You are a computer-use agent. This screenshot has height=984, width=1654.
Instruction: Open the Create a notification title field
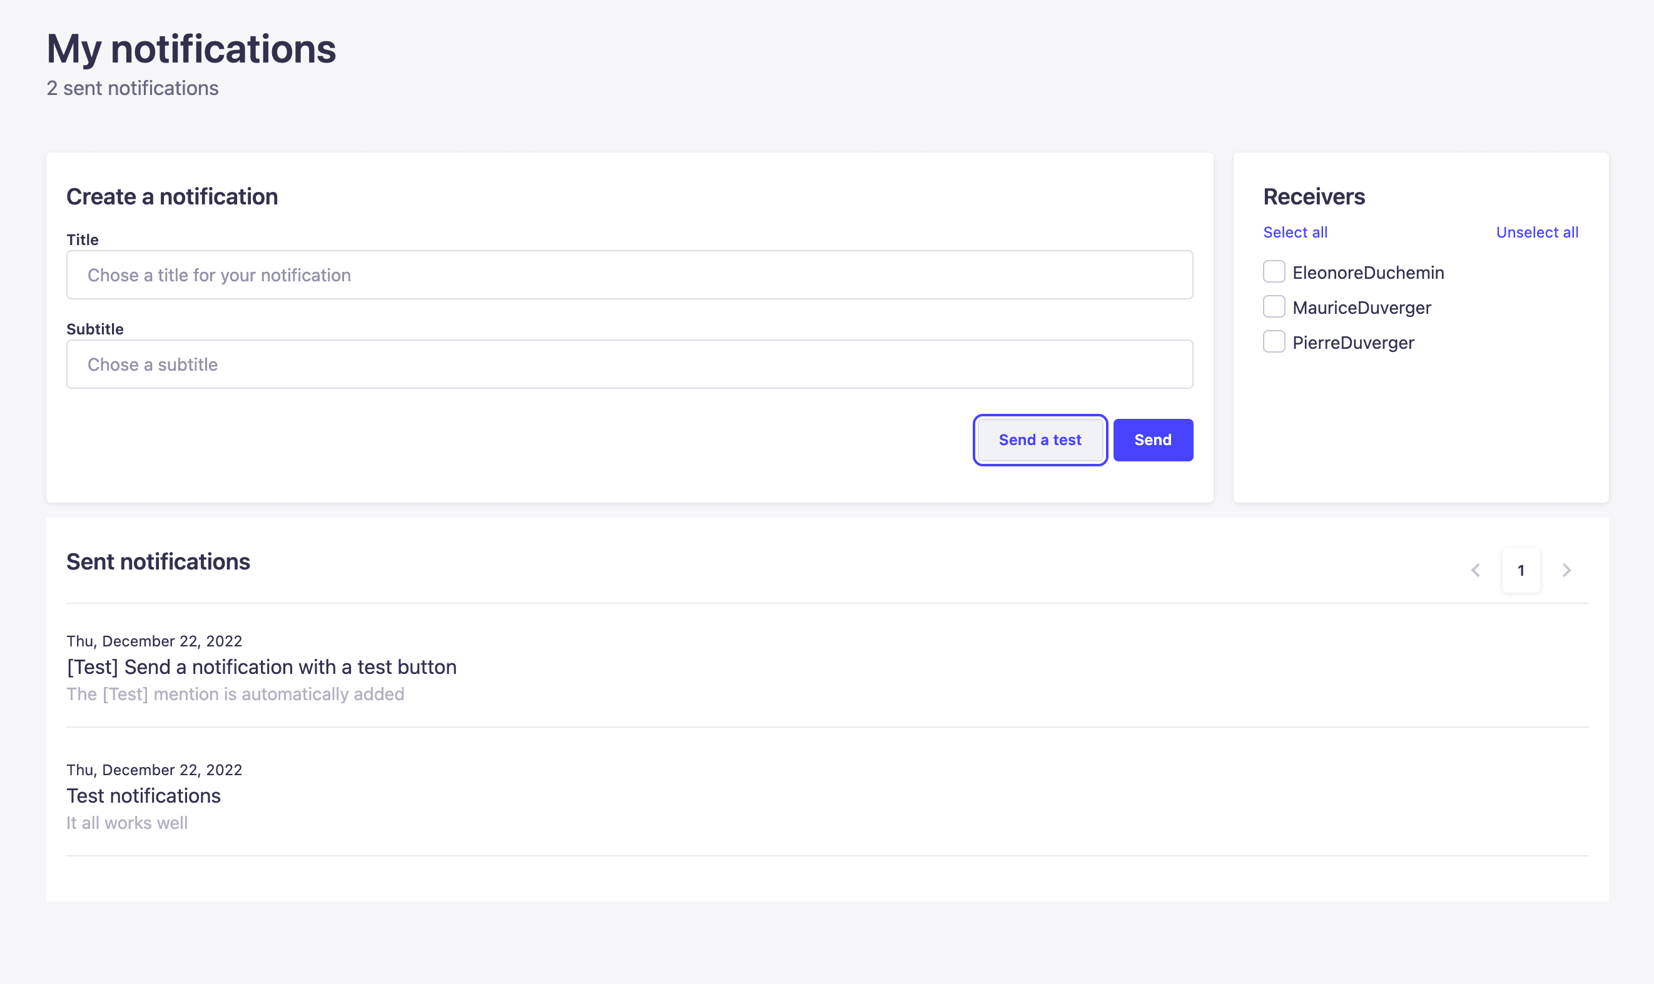[629, 274]
